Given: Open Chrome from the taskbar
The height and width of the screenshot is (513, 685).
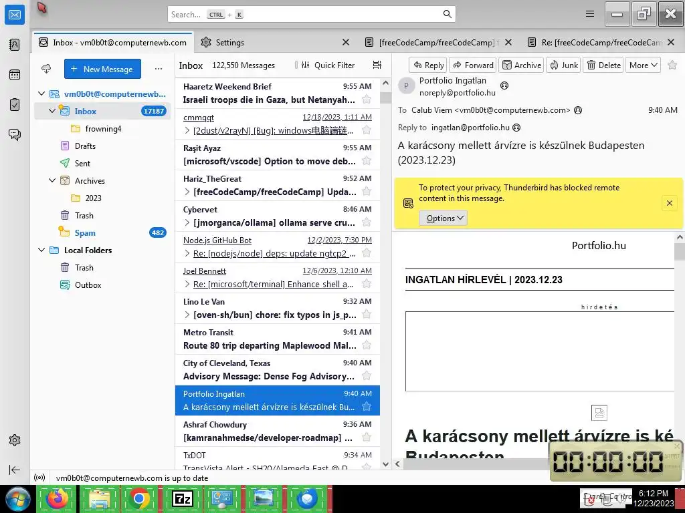Looking at the screenshot, I should click(139, 498).
